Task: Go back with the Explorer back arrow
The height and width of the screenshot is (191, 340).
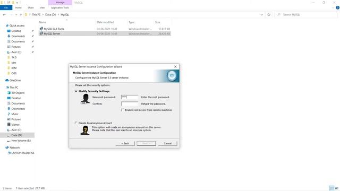Action: click(x=4, y=15)
